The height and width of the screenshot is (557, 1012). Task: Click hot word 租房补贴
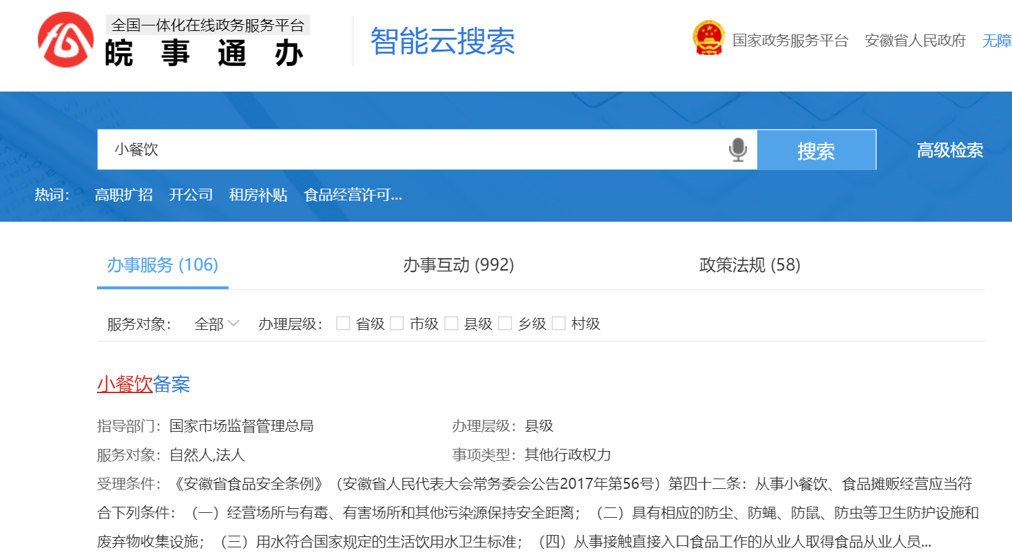(258, 195)
